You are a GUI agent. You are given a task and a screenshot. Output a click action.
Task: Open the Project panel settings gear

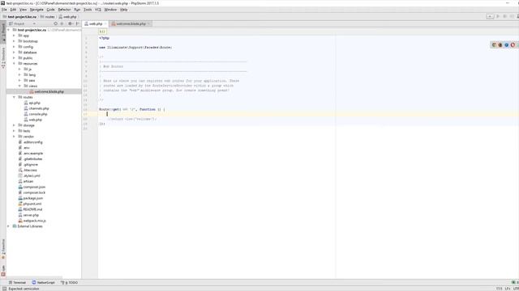click(x=71, y=23)
